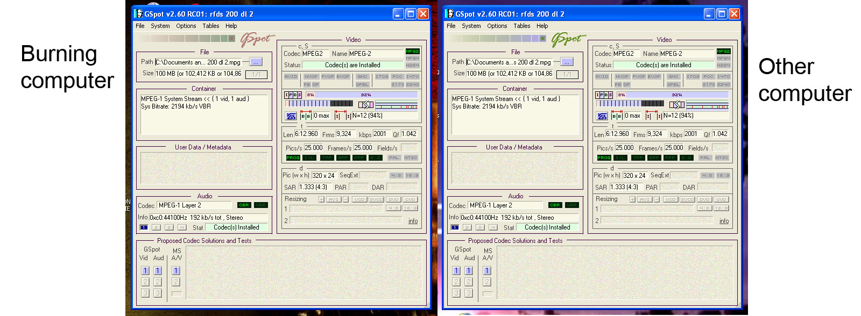Click the frame-type percentage bar in the right GSpot window
Image resolution: width=861 pixels, height=316 pixels.
coord(672,95)
